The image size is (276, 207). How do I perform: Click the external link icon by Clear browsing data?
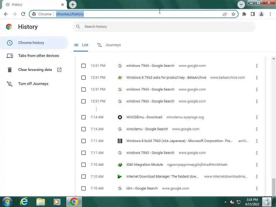[59, 70]
